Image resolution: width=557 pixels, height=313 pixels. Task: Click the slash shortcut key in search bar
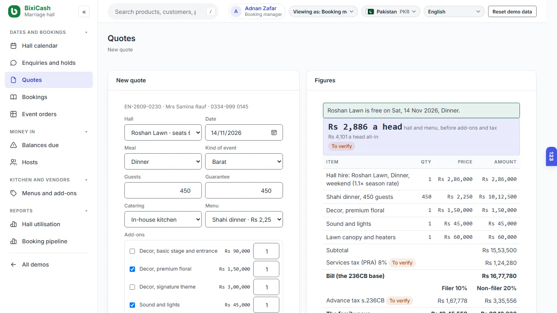(x=210, y=11)
